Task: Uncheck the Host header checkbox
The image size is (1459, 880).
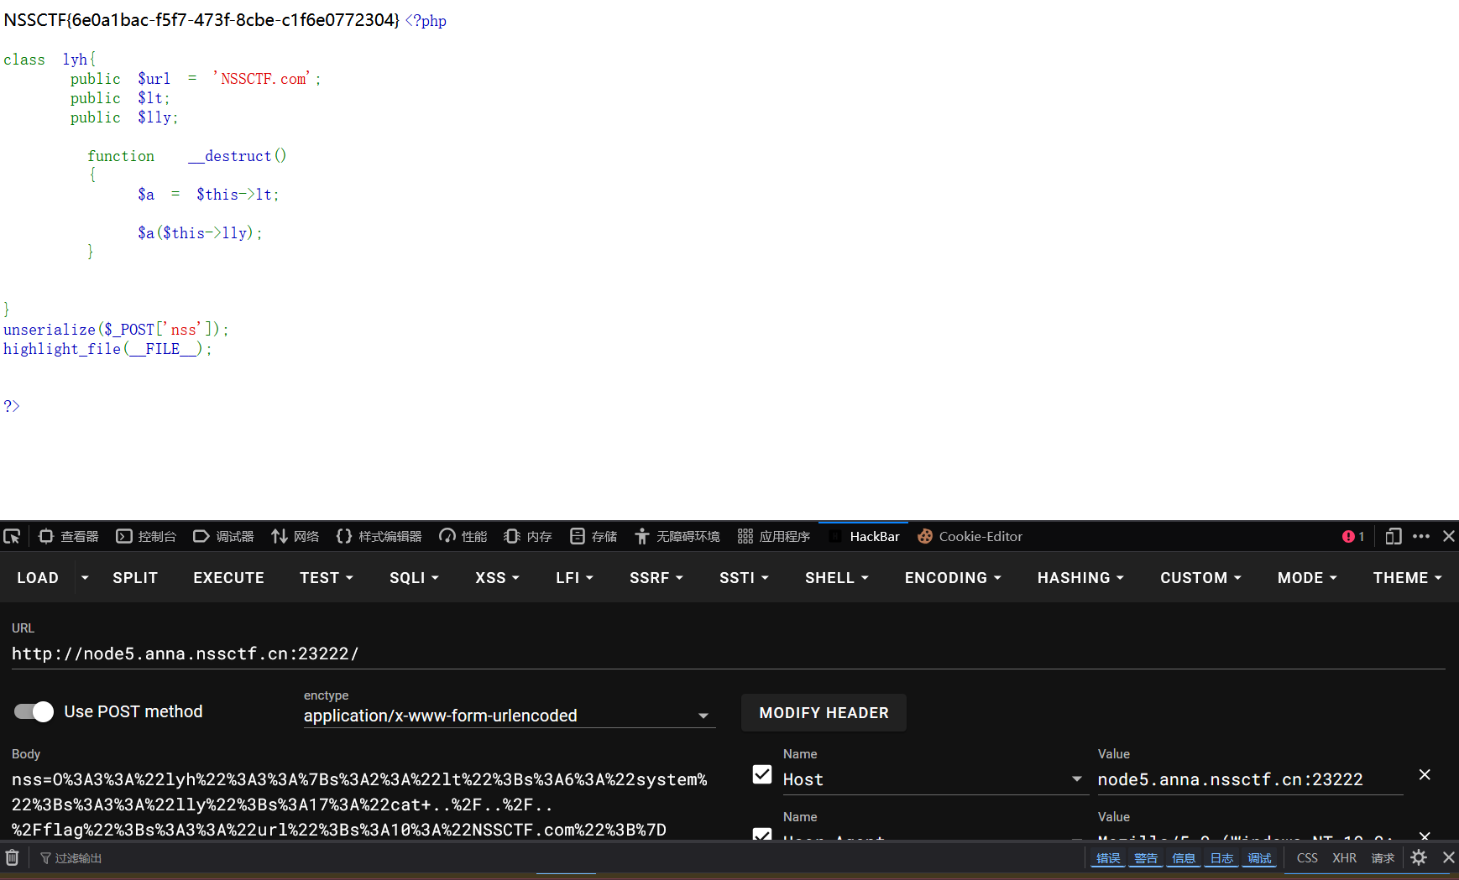Action: tap(762, 774)
